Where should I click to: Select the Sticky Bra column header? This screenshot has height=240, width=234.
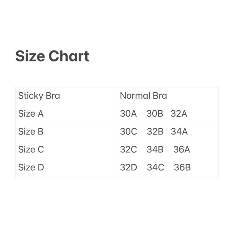(39, 96)
